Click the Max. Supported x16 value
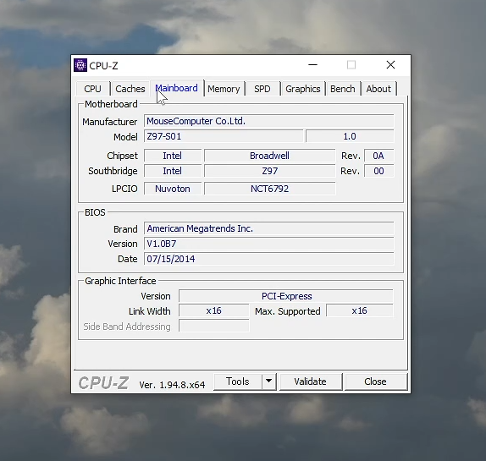 coord(360,310)
